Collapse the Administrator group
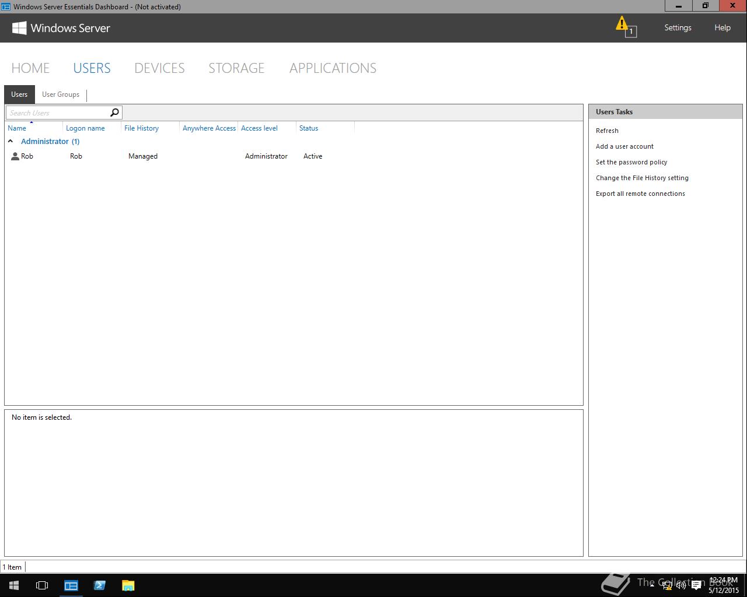The width and height of the screenshot is (747, 597). (11, 141)
